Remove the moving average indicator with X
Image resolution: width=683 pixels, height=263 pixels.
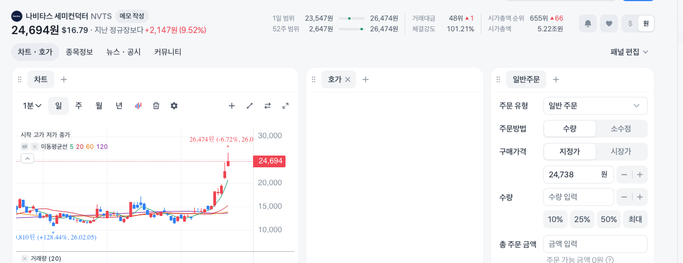[35, 147]
